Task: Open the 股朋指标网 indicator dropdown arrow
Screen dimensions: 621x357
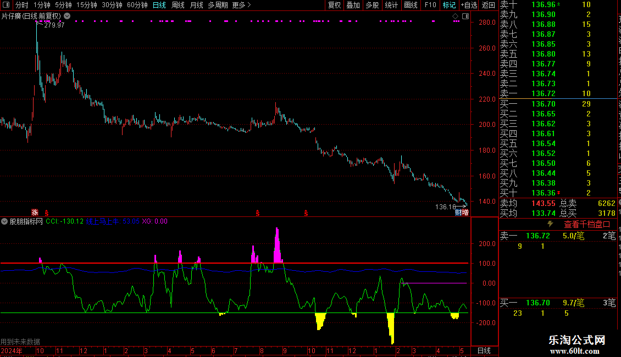Action: [4, 221]
